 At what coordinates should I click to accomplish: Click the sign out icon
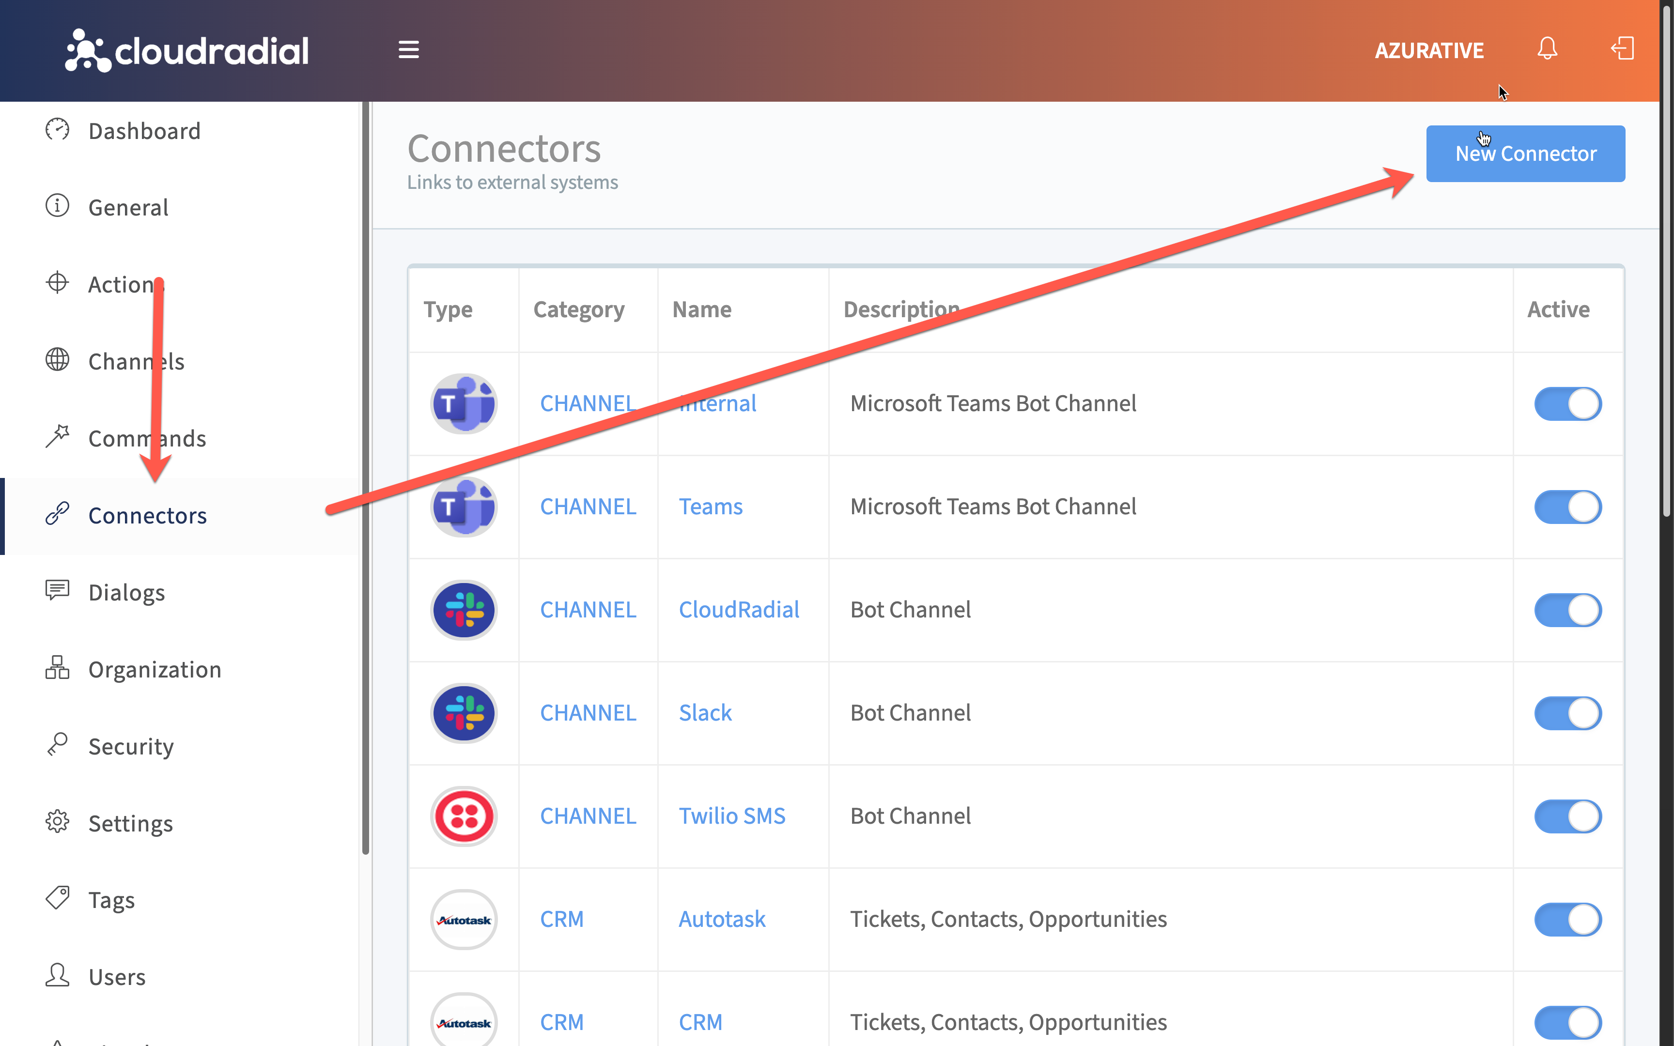[x=1622, y=49]
